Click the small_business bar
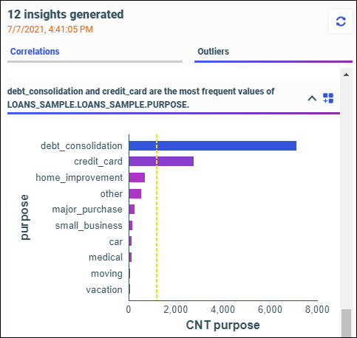This screenshot has width=357, height=338. pos(131,225)
